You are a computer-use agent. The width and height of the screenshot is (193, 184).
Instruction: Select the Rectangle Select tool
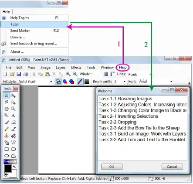pyautogui.click(x=7, y=95)
